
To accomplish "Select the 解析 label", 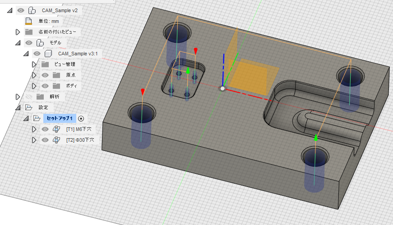I will 55,96.
